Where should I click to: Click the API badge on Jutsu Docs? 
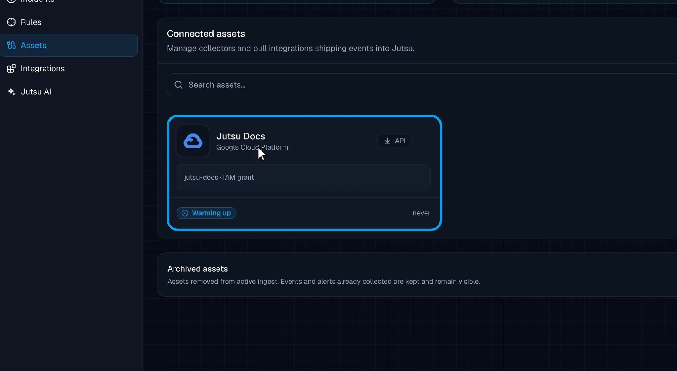[394, 141]
